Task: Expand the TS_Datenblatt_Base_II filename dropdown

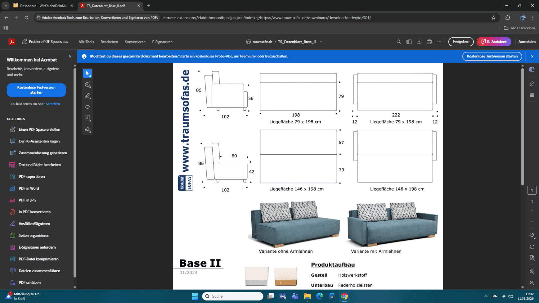Action: pos(321,42)
